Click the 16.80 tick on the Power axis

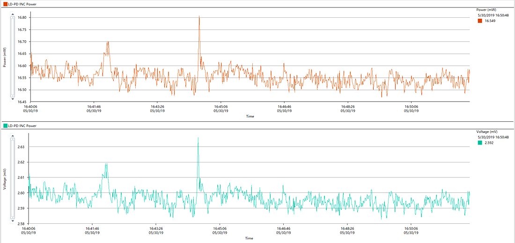pyautogui.click(x=22, y=18)
